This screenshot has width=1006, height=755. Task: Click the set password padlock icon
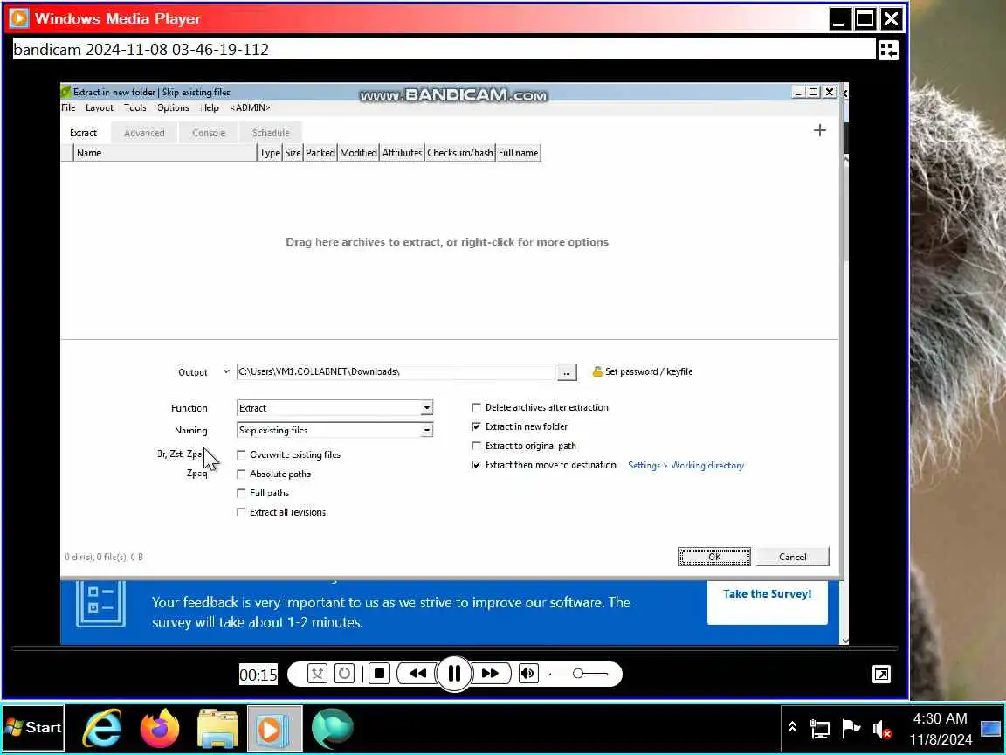[x=596, y=371]
